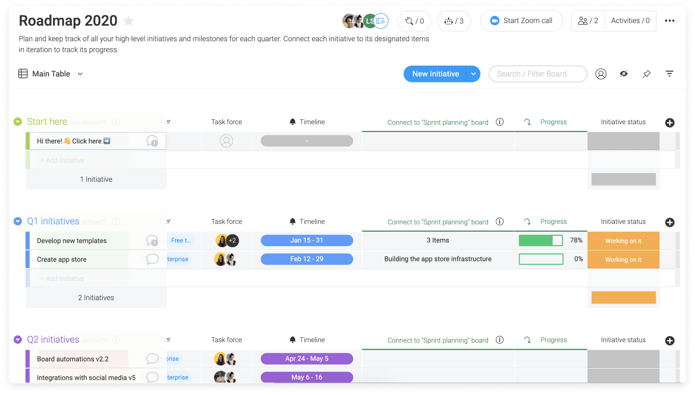Select the Free tier tag
Viewport: 695px width, 395px height.
coord(181,240)
